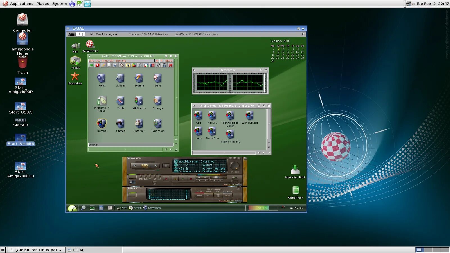Click the Start_OS3.9 desktop launcher
This screenshot has height=253, width=450.
tap(21, 108)
